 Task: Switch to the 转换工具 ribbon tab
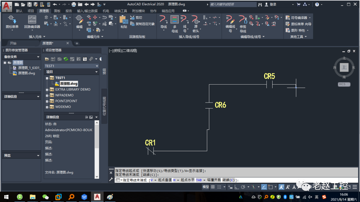pyautogui.click(x=120, y=11)
